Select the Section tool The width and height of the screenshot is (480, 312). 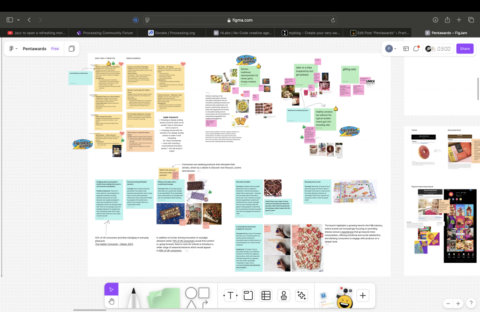click(248, 296)
